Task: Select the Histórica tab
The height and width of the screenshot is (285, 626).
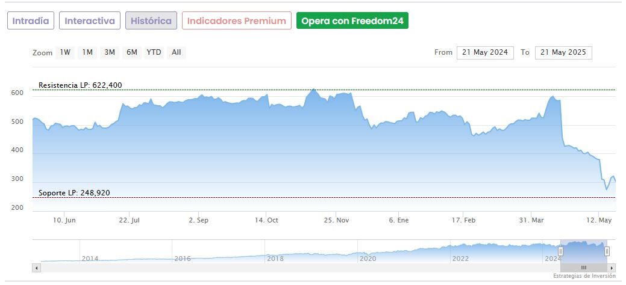Action: click(x=151, y=21)
